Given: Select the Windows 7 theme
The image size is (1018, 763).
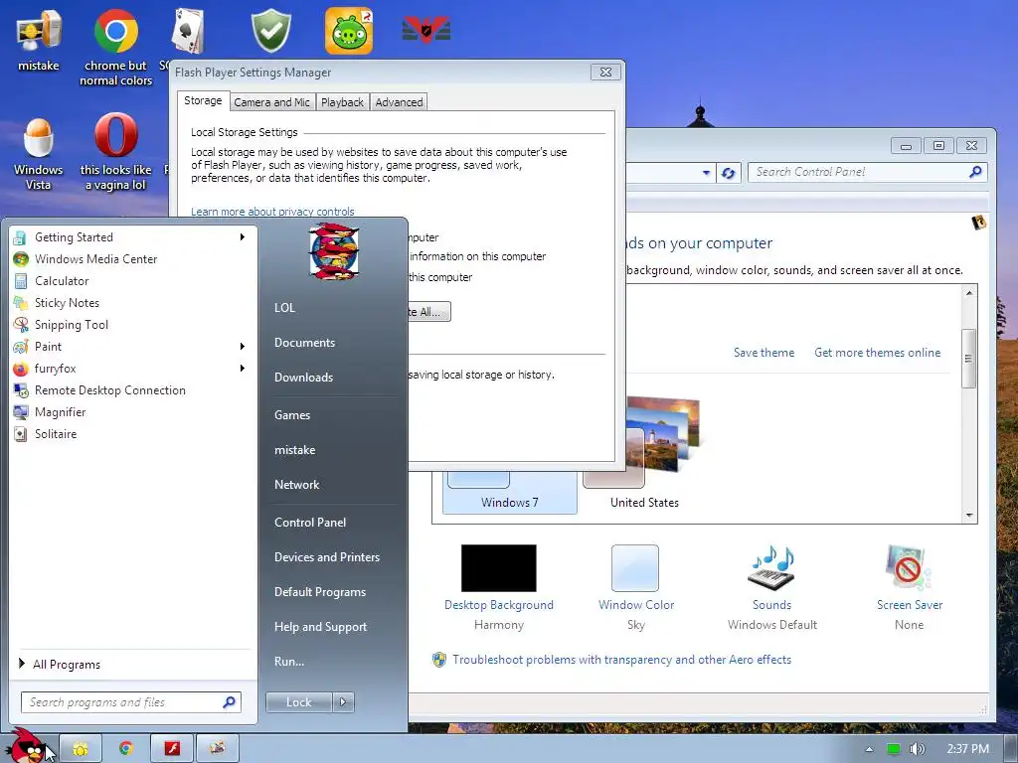Looking at the screenshot, I should coord(510,492).
